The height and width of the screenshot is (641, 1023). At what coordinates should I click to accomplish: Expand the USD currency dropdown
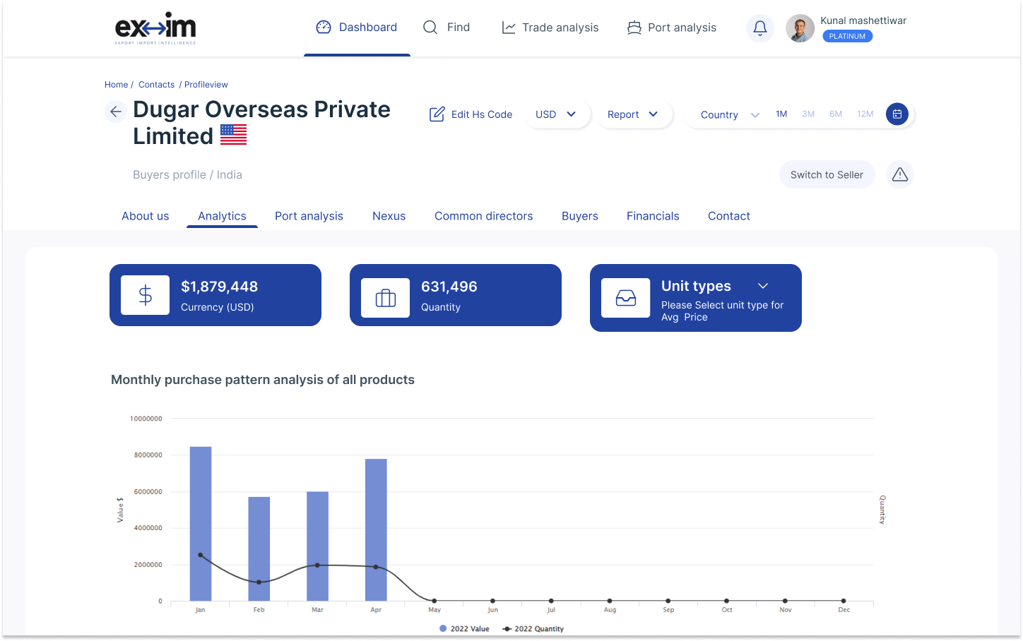pos(557,114)
